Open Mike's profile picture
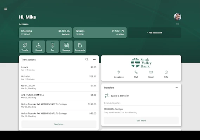The image size is (200, 140). pos(178,17)
